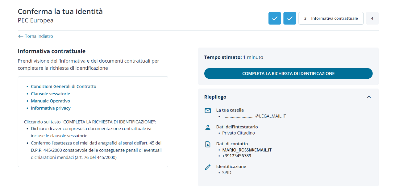Click the pencil icon next to Identificazione
The height and width of the screenshot is (195, 395).
(x=208, y=167)
